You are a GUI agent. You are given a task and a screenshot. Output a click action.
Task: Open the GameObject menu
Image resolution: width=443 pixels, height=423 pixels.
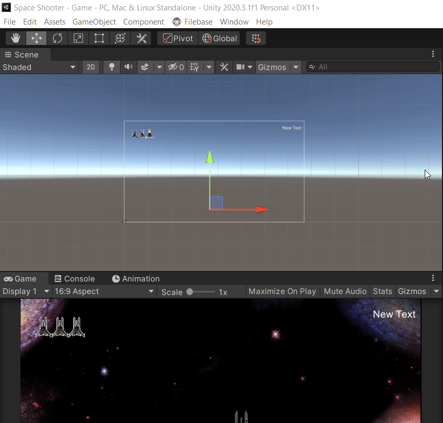[x=94, y=21]
